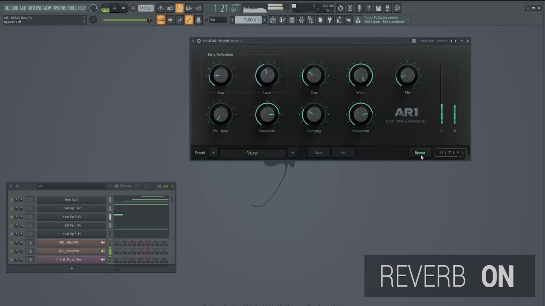The width and height of the screenshot is (545, 306).
Task: Open Channel rack menu arrow
Action: point(11,186)
